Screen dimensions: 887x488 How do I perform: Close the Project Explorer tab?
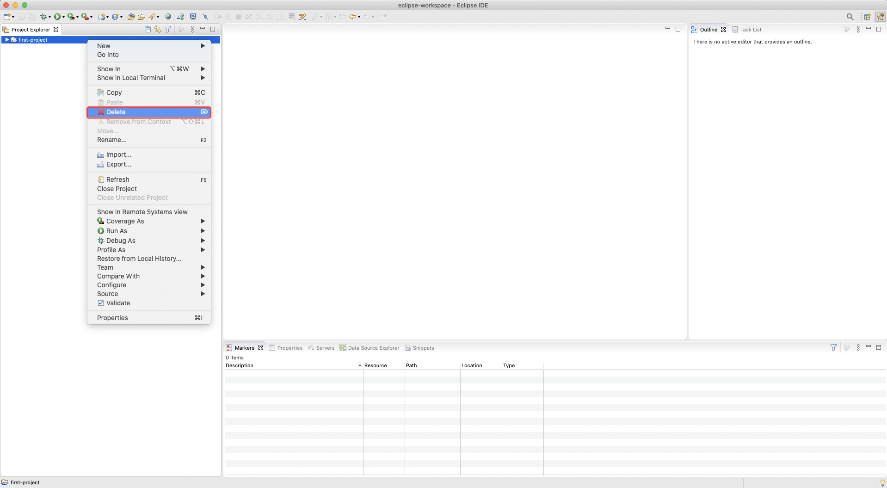point(56,30)
